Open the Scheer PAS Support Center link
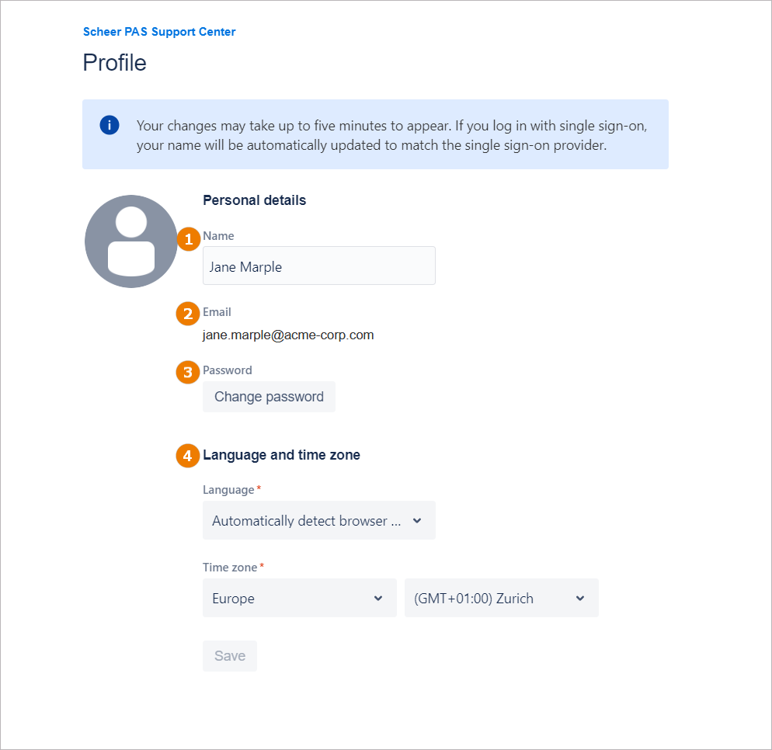Viewport: 772px width, 750px height. click(x=159, y=32)
